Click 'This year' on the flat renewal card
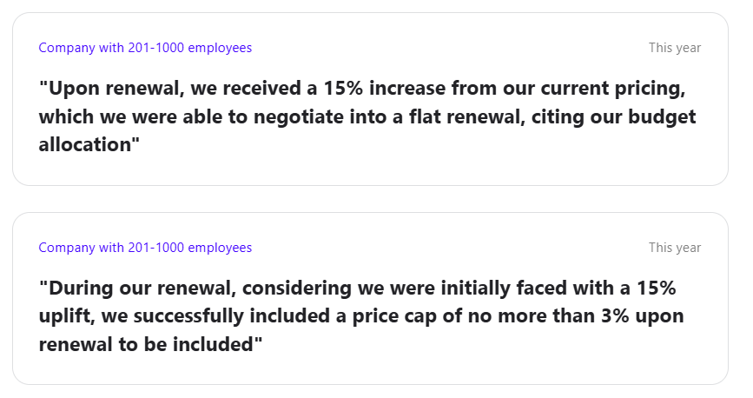The width and height of the screenshot is (753, 398). pyautogui.click(x=674, y=48)
